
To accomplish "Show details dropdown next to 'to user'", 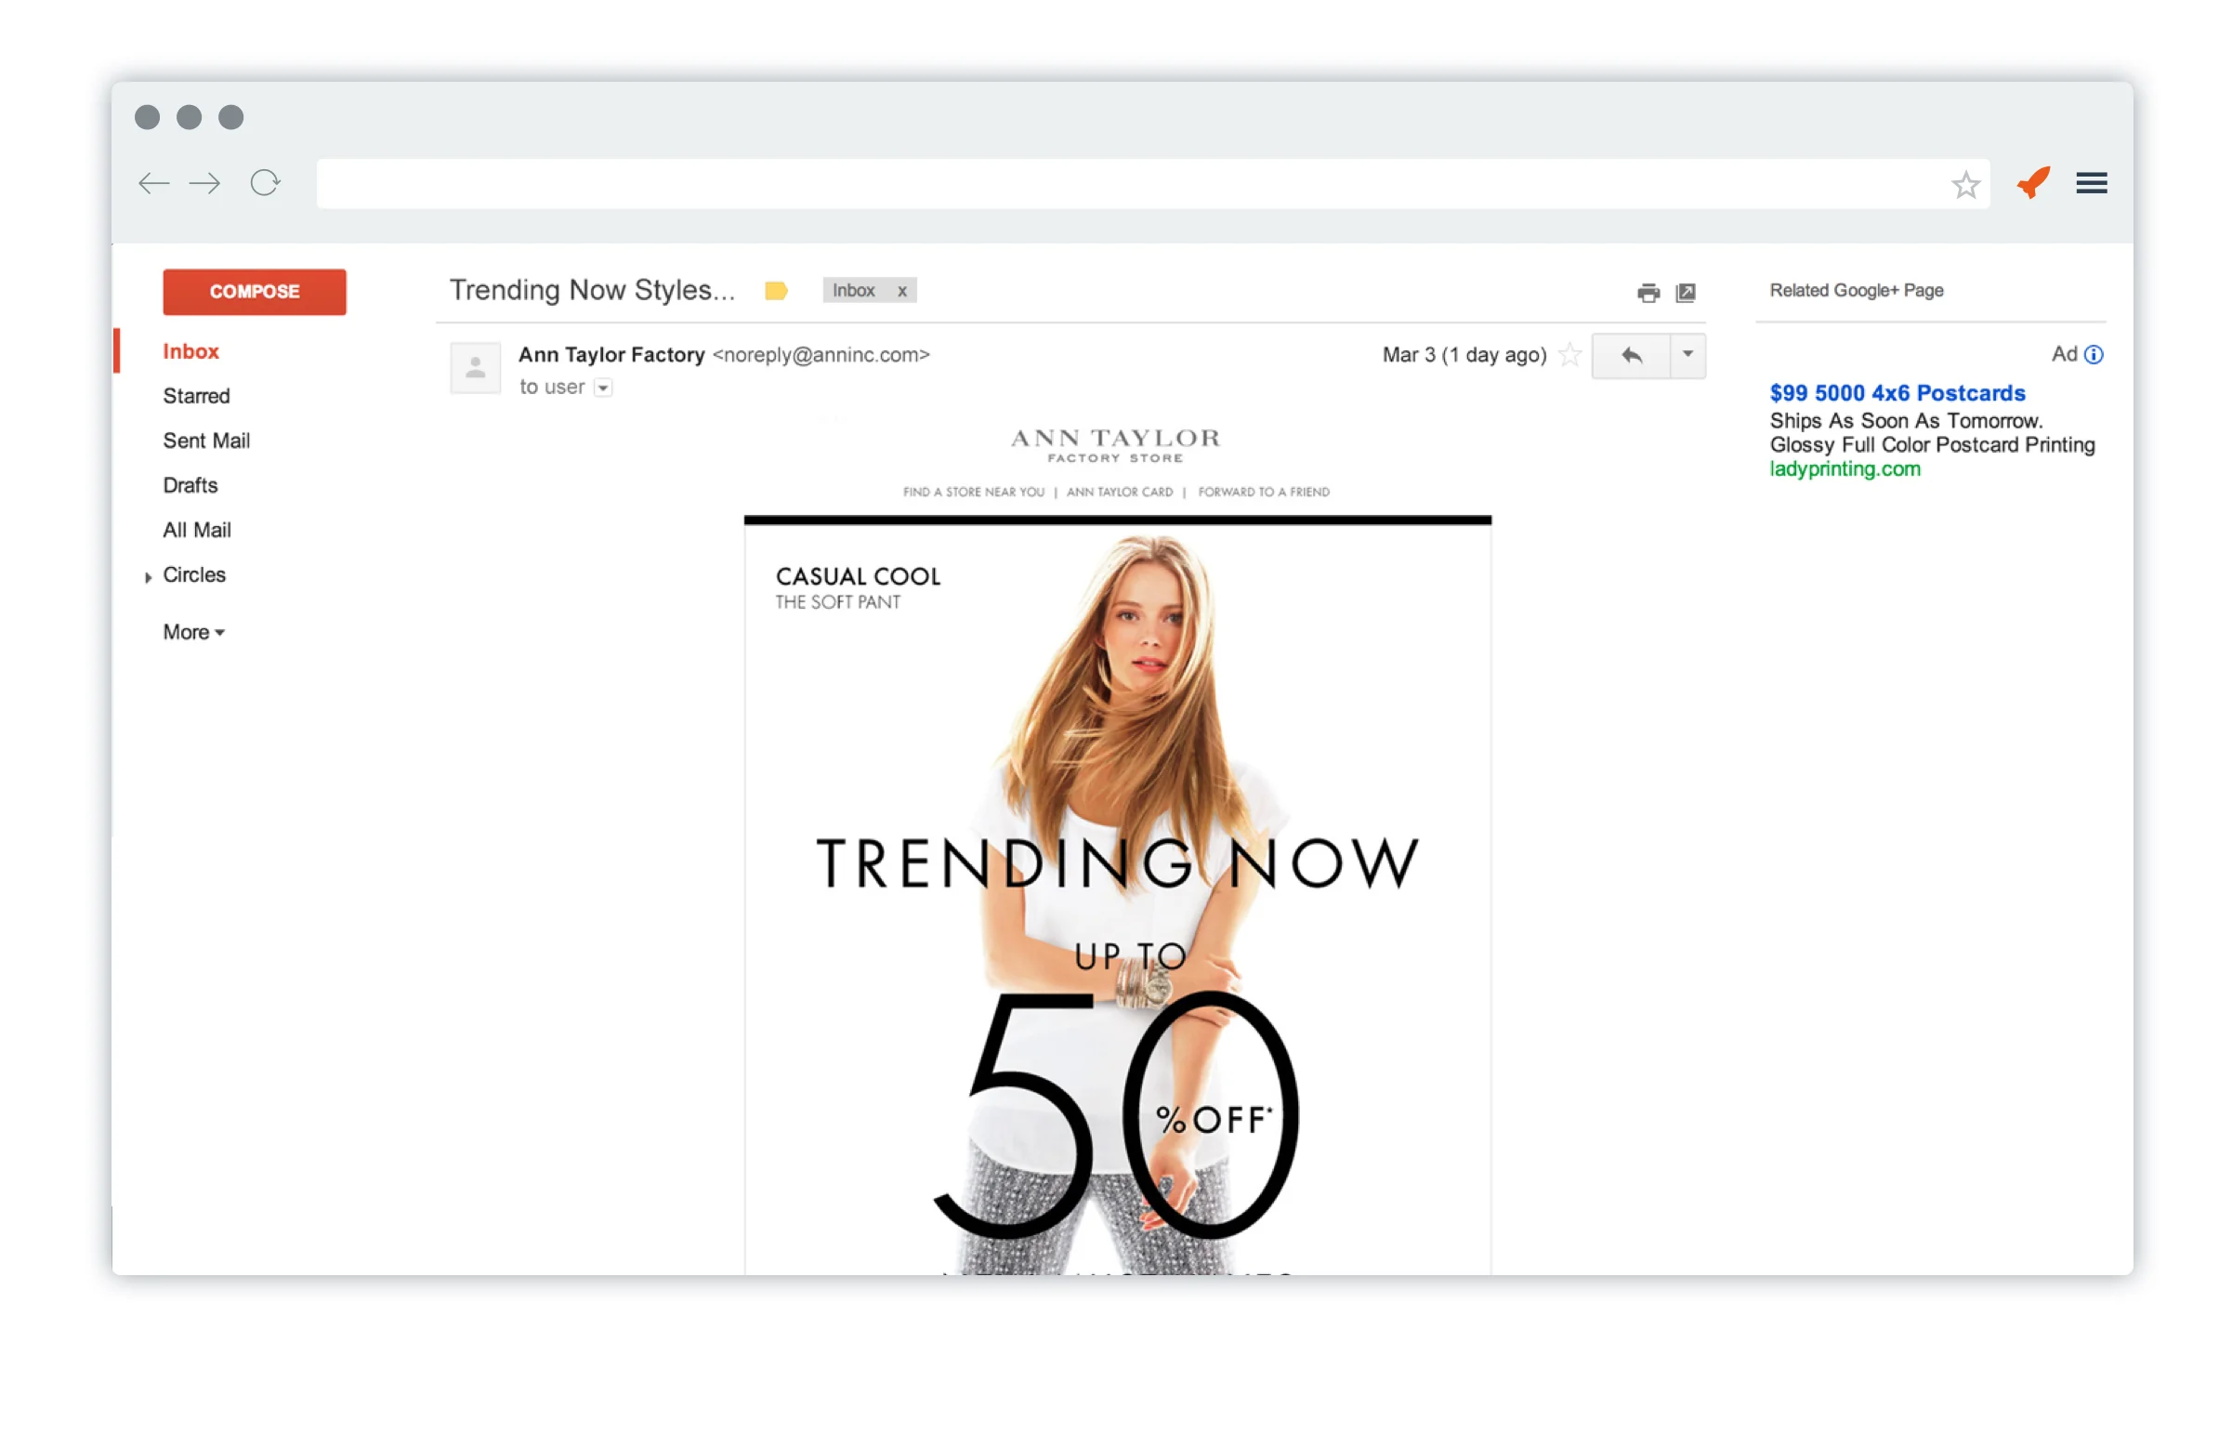I will 603,388.
